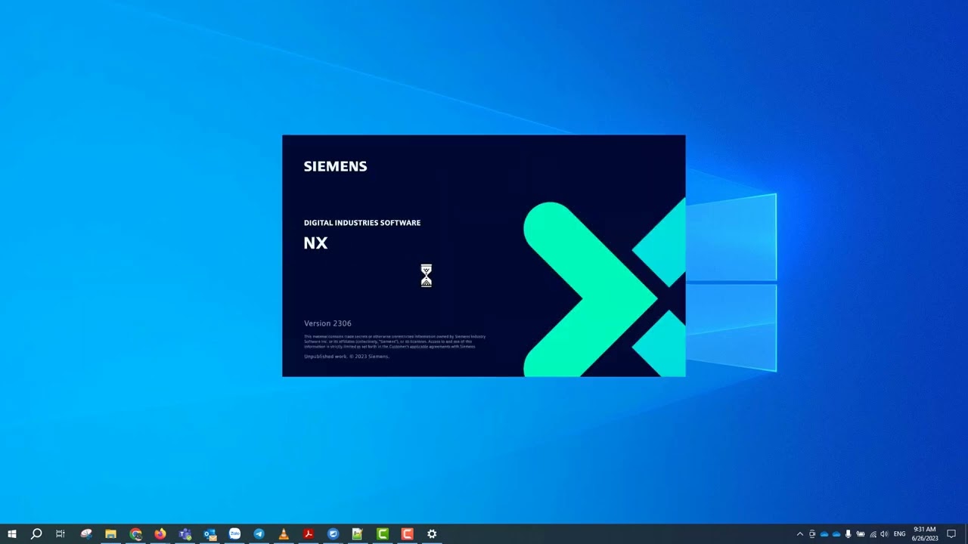Click the Meet Now camera tray icon

[812, 534]
